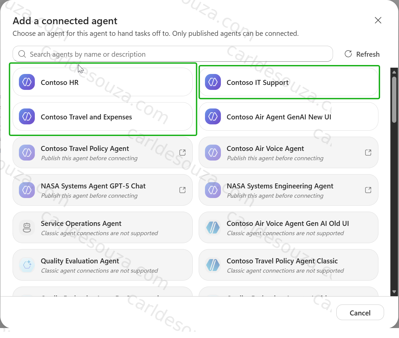
Task: Click the Contoso Travel and Expenses icon
Action: (x=27, y=116)
